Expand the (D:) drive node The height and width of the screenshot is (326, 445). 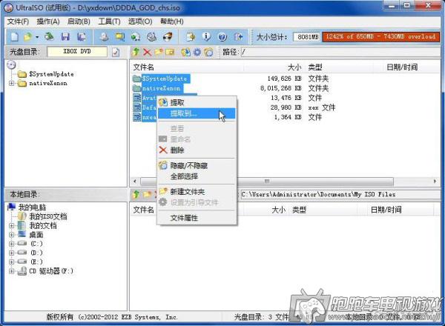coord(11,253)
